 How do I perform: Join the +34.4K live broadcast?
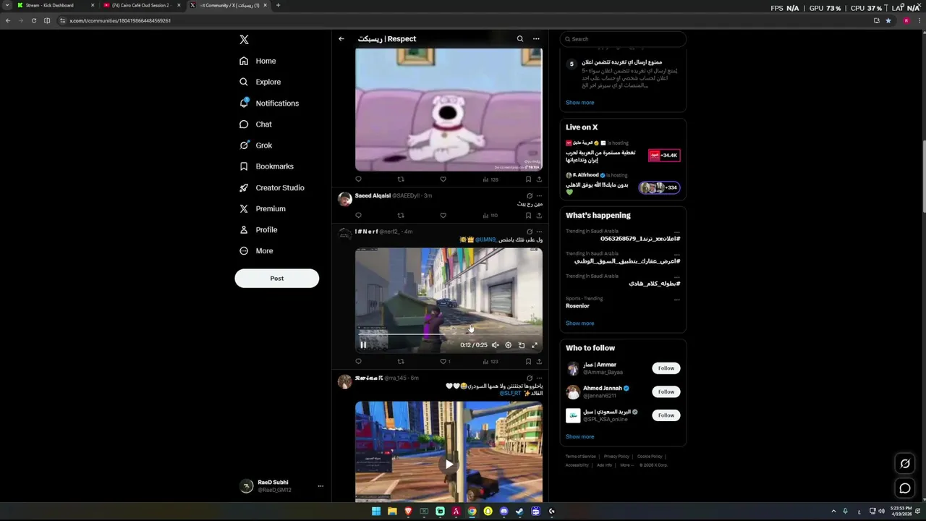tap(664, 155)
